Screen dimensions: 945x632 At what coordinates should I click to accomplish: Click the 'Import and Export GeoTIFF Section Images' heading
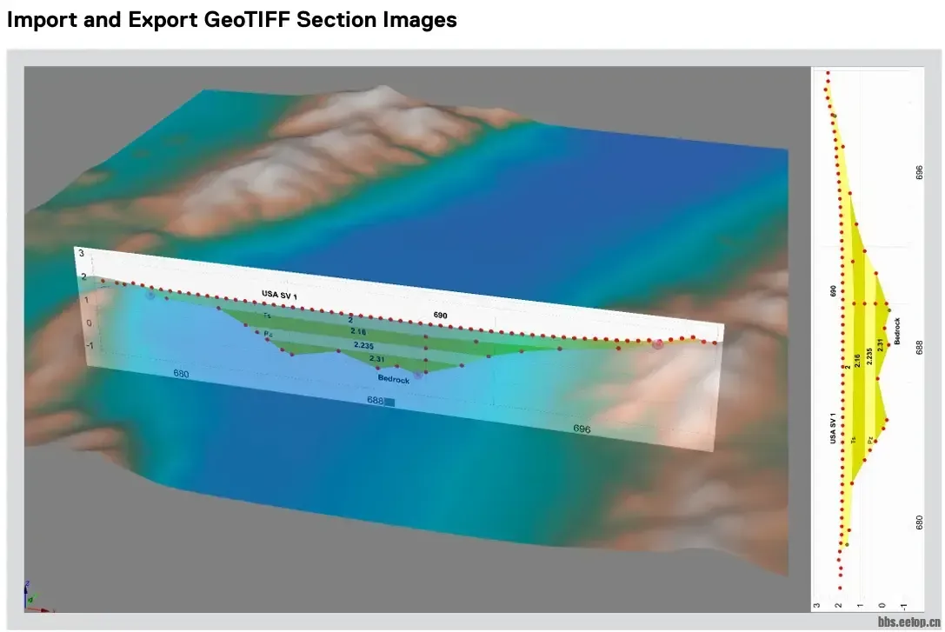point(232,20)
